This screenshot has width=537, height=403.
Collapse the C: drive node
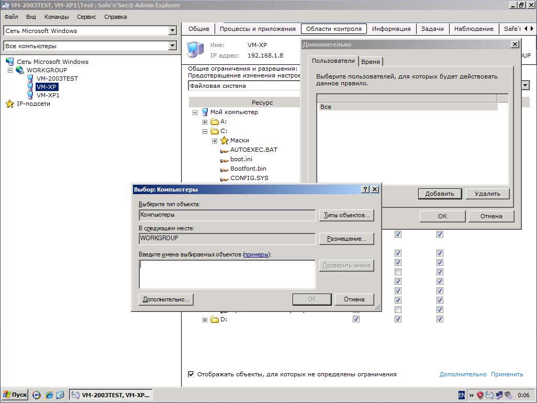tap(205, 131)
